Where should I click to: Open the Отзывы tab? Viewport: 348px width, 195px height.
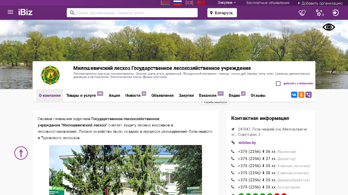(258, 95)
